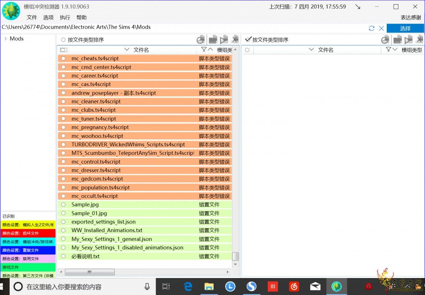Click the up chevron beside left 模组类 header
This screenshot has height=295, width=425.
210,49
